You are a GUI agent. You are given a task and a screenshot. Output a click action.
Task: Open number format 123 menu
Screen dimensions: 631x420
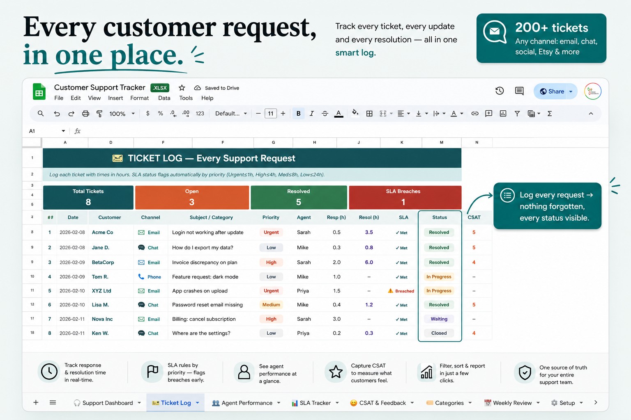(x=200, y=114)
